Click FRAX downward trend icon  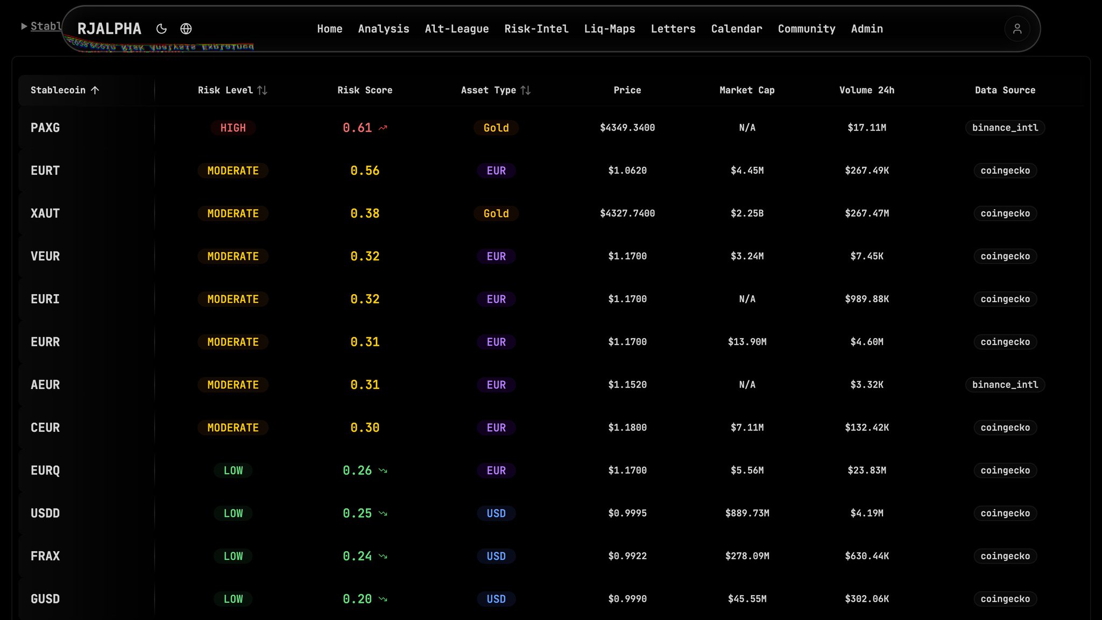coord(383,556)
